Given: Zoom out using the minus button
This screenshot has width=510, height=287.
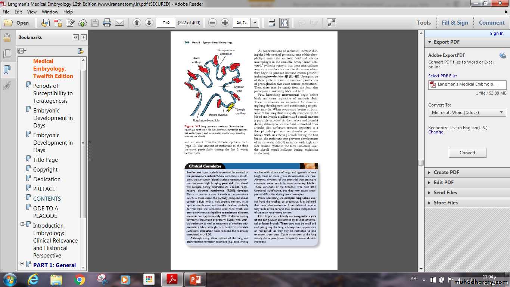Looking at the screenshot, I should pos(212,23).
